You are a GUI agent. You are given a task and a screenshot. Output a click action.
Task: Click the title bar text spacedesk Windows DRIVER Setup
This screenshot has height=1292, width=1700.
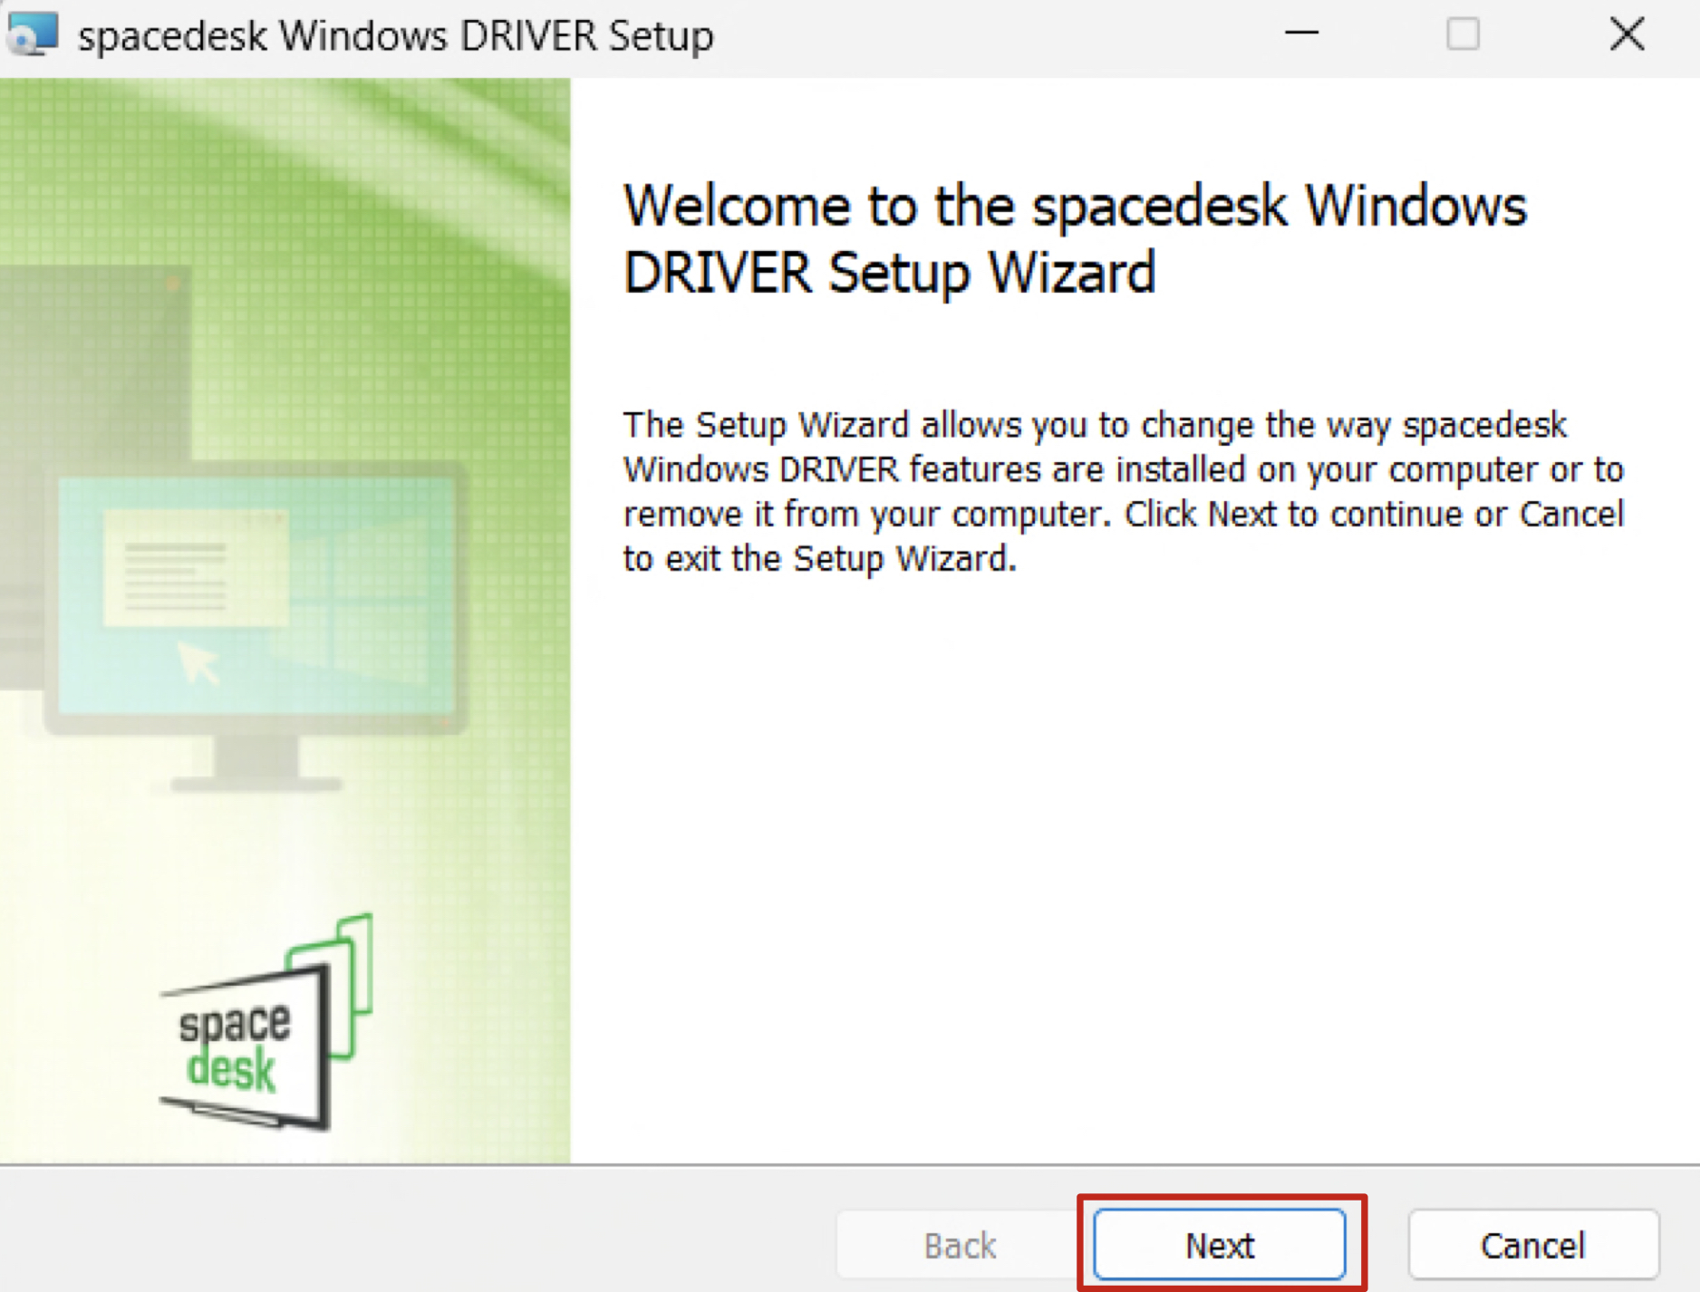click(394, 34)
